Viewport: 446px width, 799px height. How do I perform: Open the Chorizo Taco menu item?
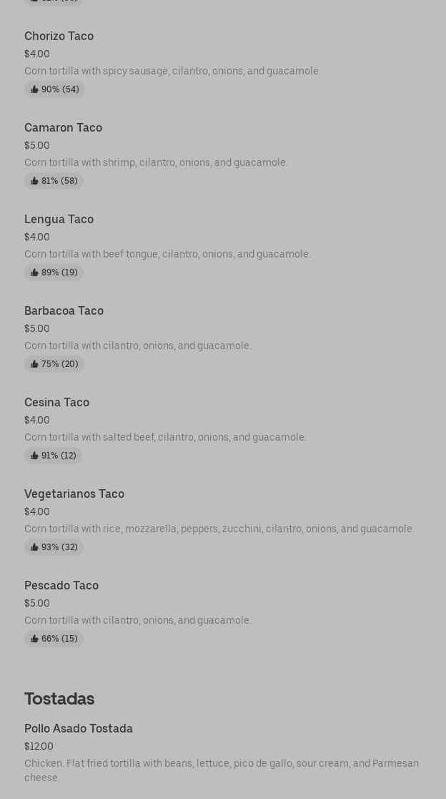point(59,36)
